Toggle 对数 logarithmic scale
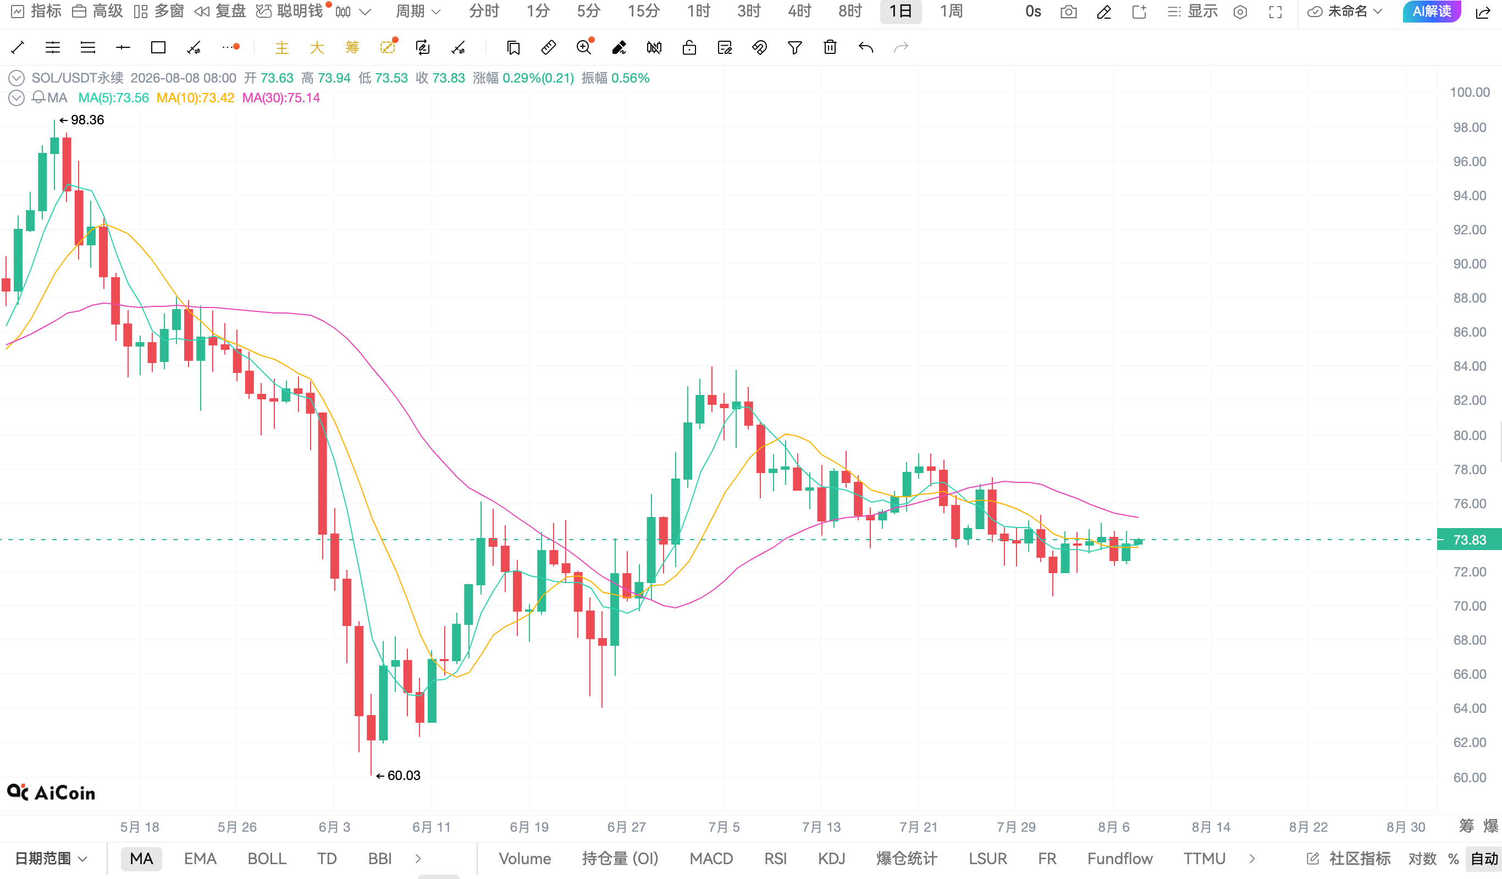The height and width of the screenshot is (879, 1502). click(x=1422, y=859)
